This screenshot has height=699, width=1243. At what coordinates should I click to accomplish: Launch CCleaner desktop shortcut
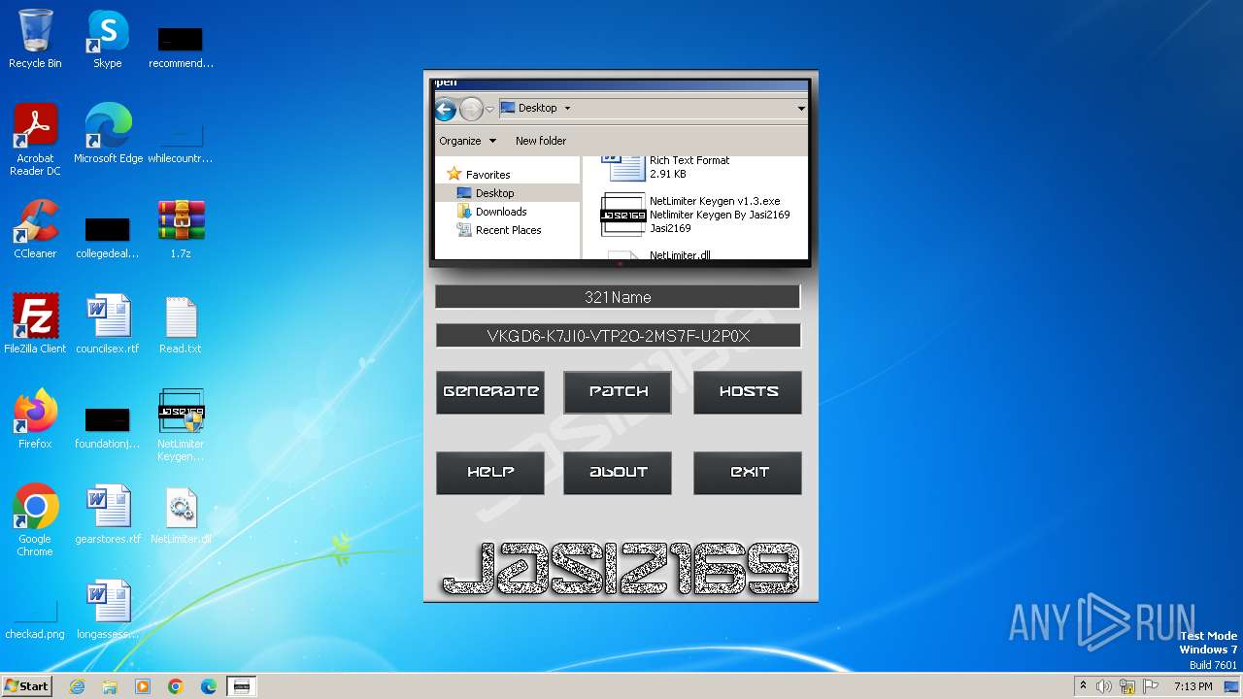35,228
